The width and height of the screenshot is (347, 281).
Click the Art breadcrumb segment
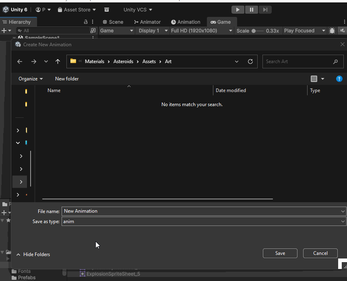168,62
